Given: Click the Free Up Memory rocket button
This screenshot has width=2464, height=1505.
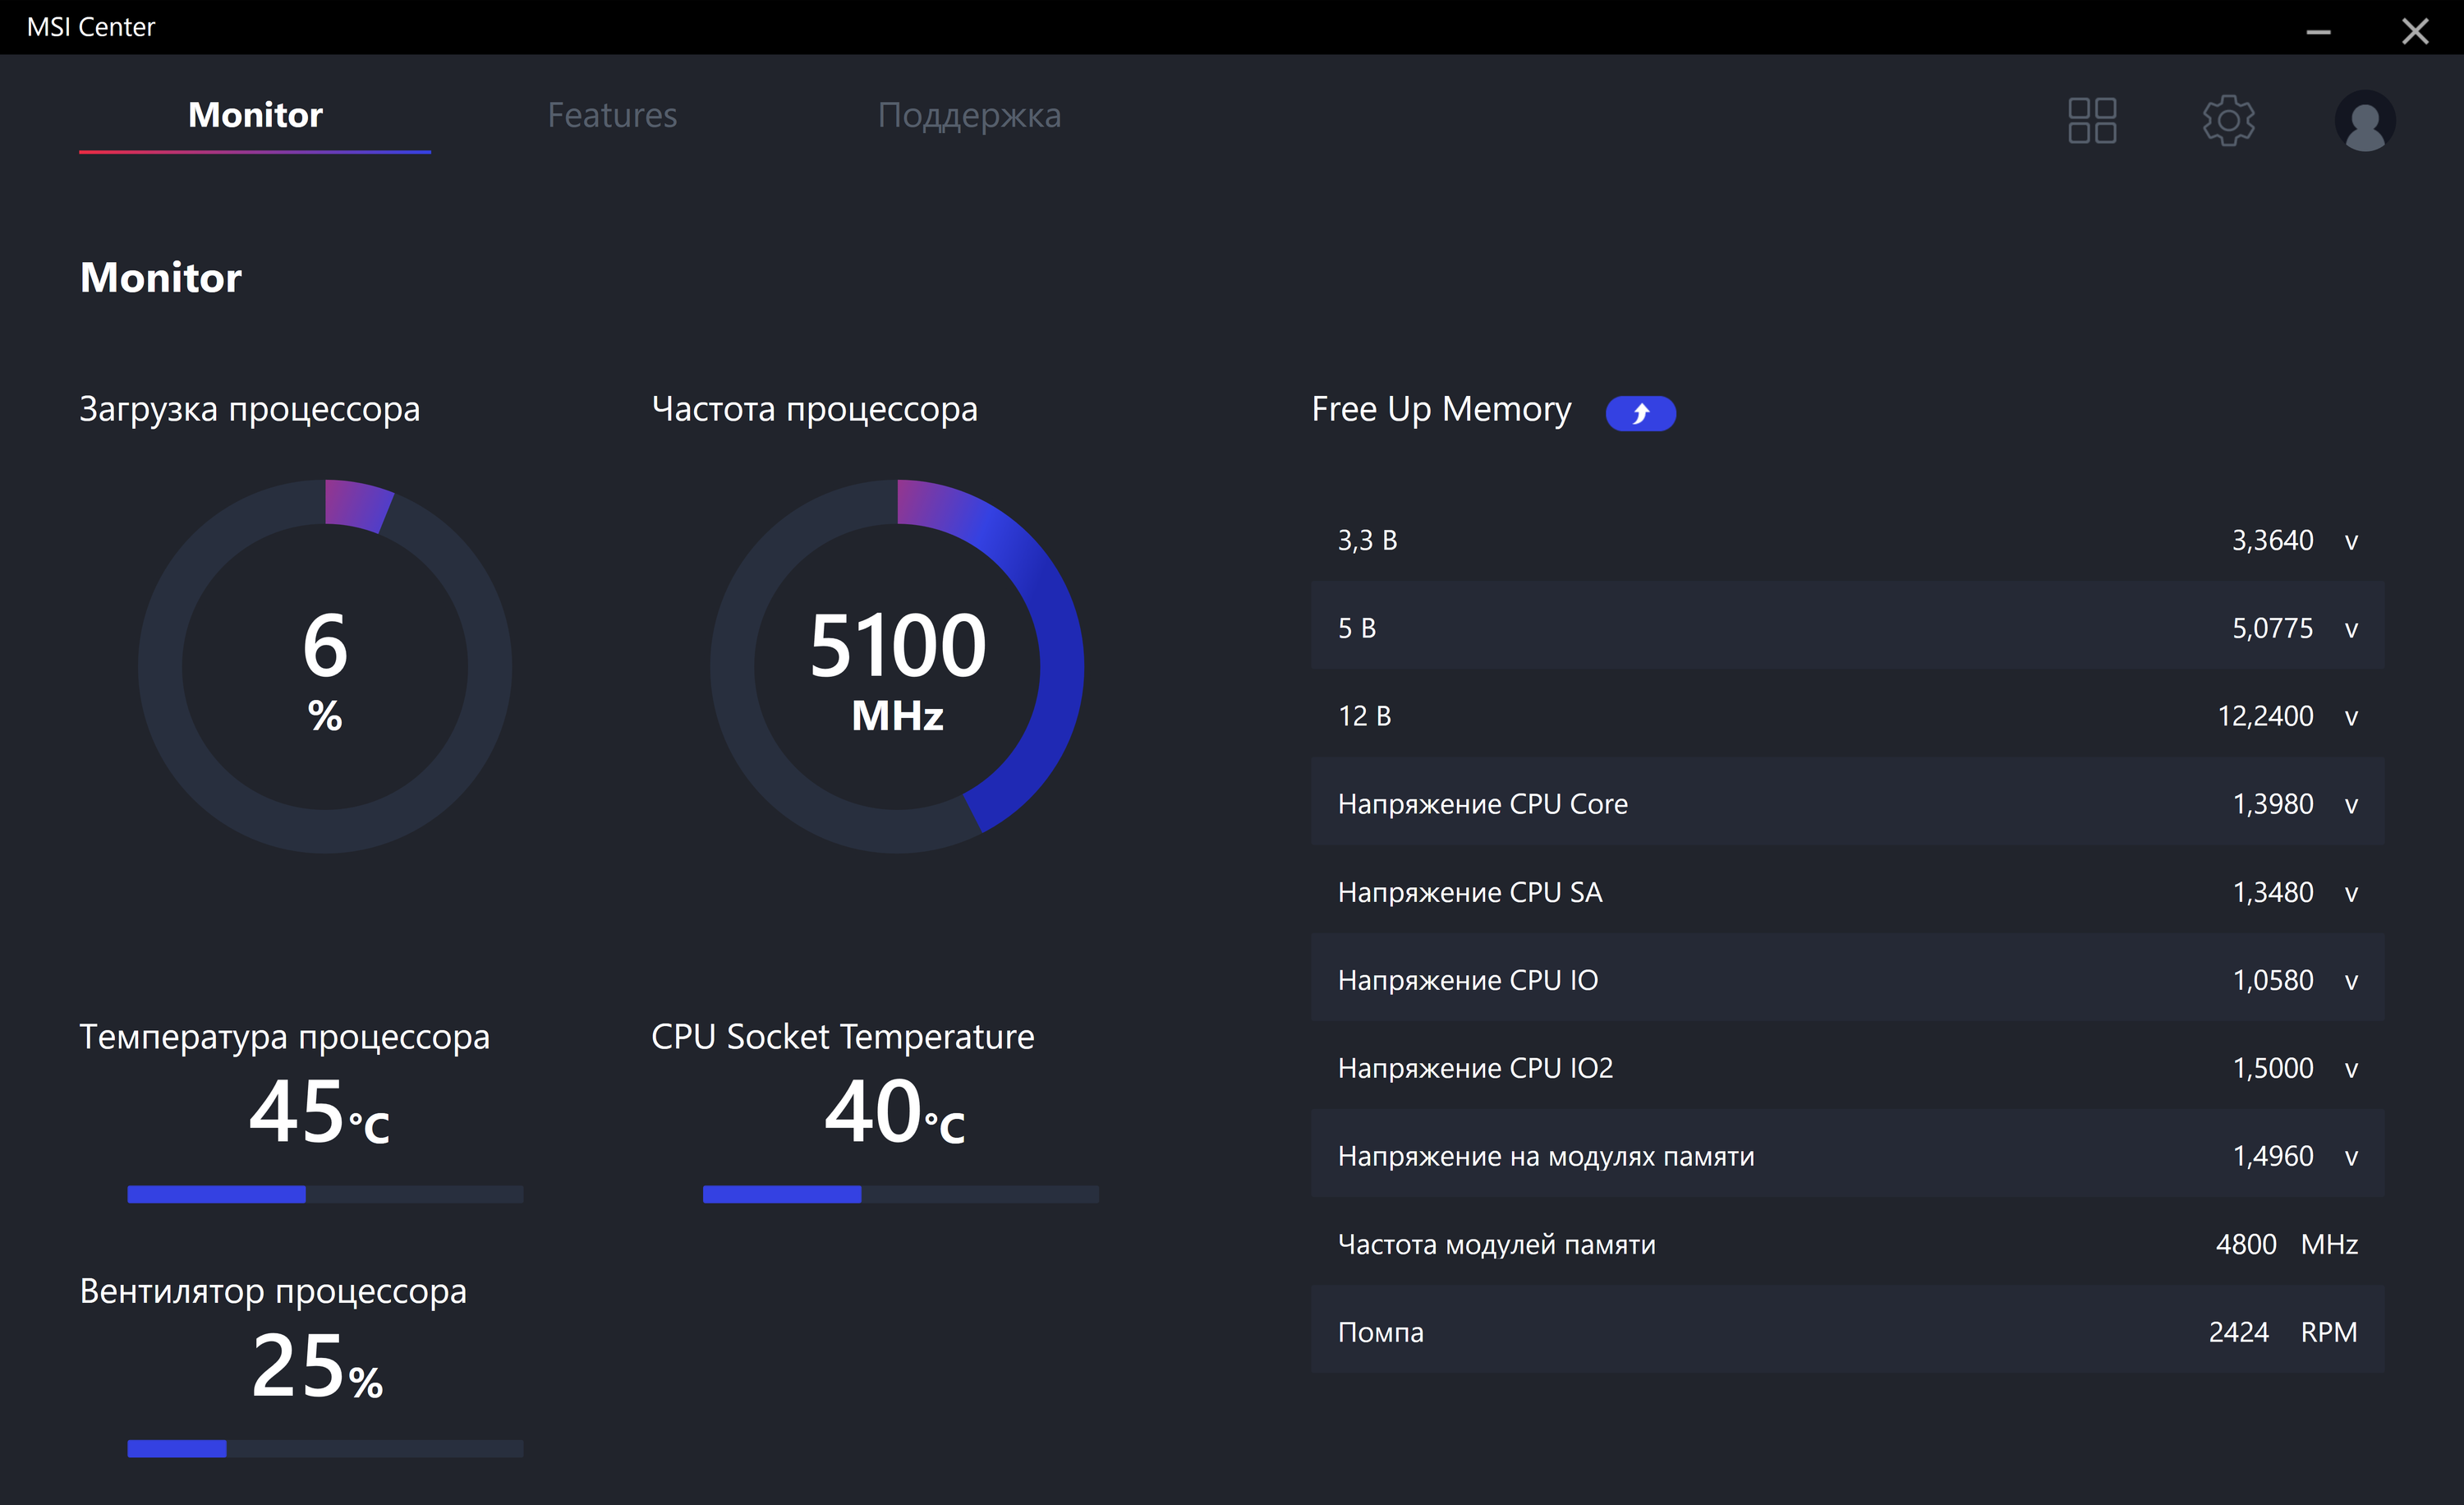Looking at the screenshot, I should click(x=1640, y=413).
